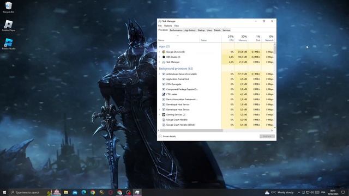349x196 pixels.
Task: Switch to the Startup tab
Action: click(201, 30)
